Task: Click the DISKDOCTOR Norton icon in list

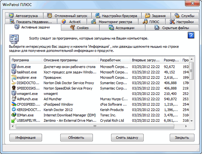Action: (x=14, y=83)
